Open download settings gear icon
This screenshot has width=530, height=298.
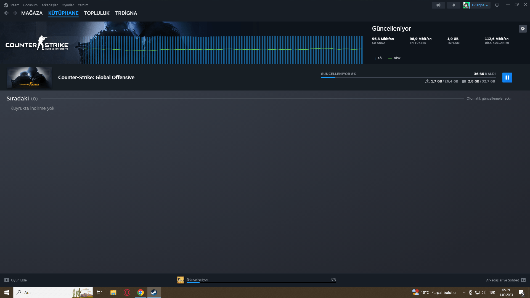(523, 29)
